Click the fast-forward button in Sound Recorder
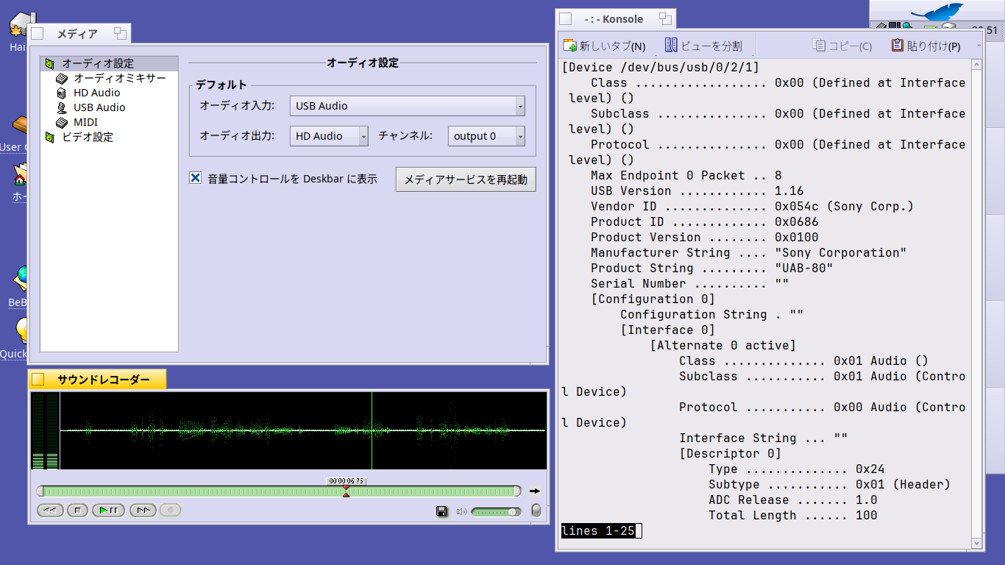Viewport: 1005px width, 565px height. point(143,510)
